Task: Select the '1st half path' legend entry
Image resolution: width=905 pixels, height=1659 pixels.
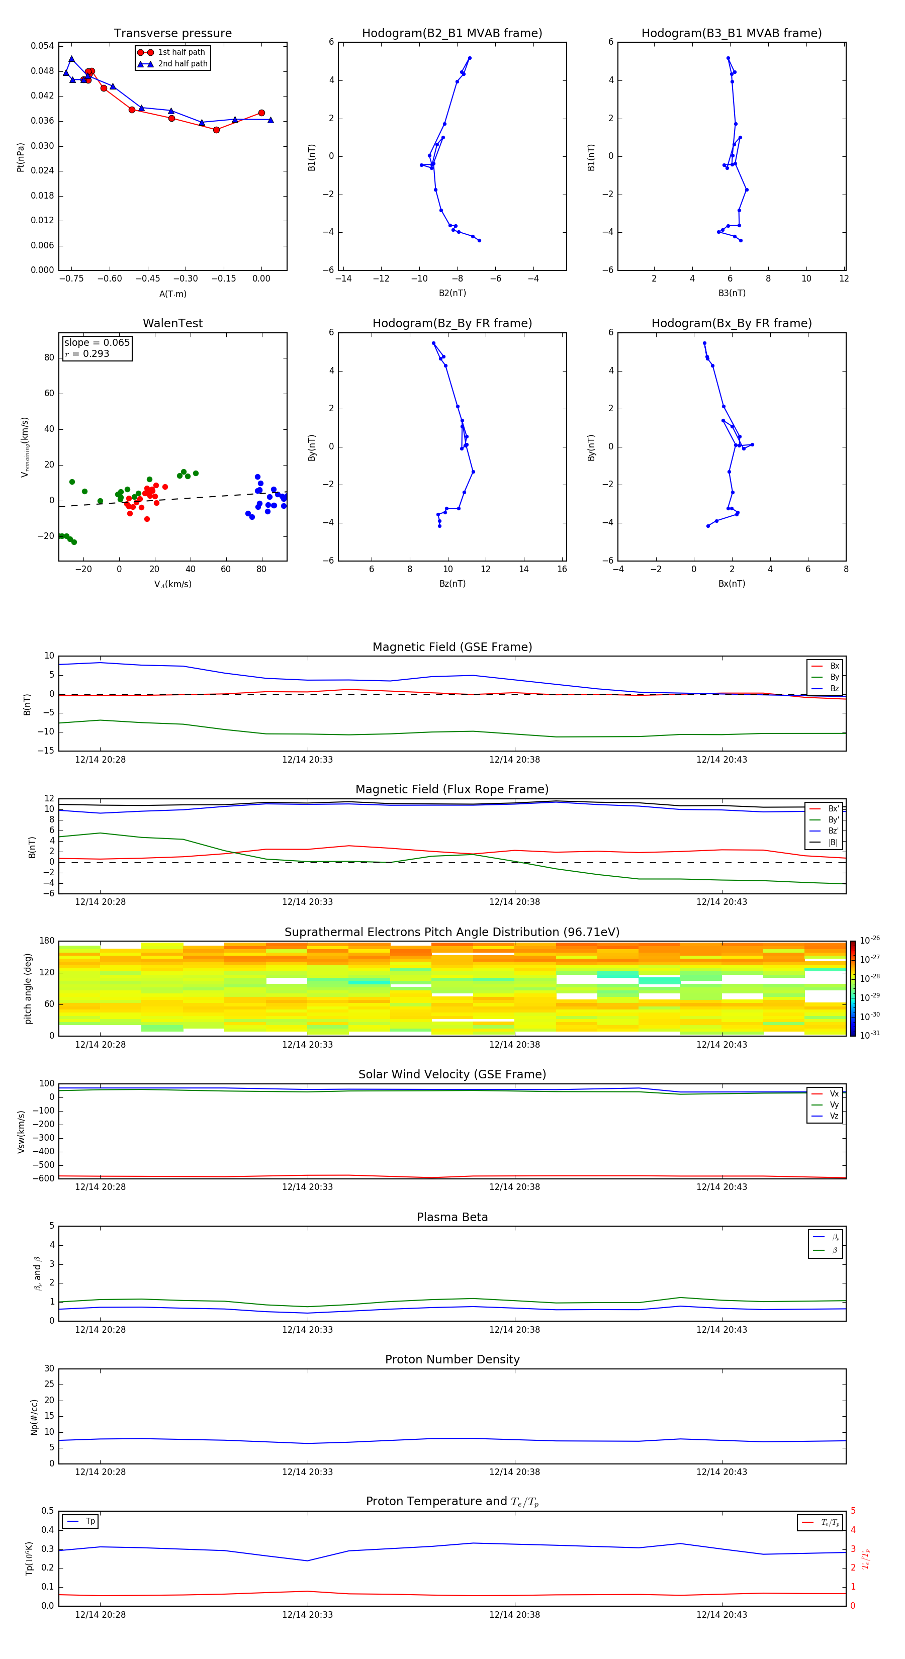Action: pyautogui.click(x=172, y=52)
